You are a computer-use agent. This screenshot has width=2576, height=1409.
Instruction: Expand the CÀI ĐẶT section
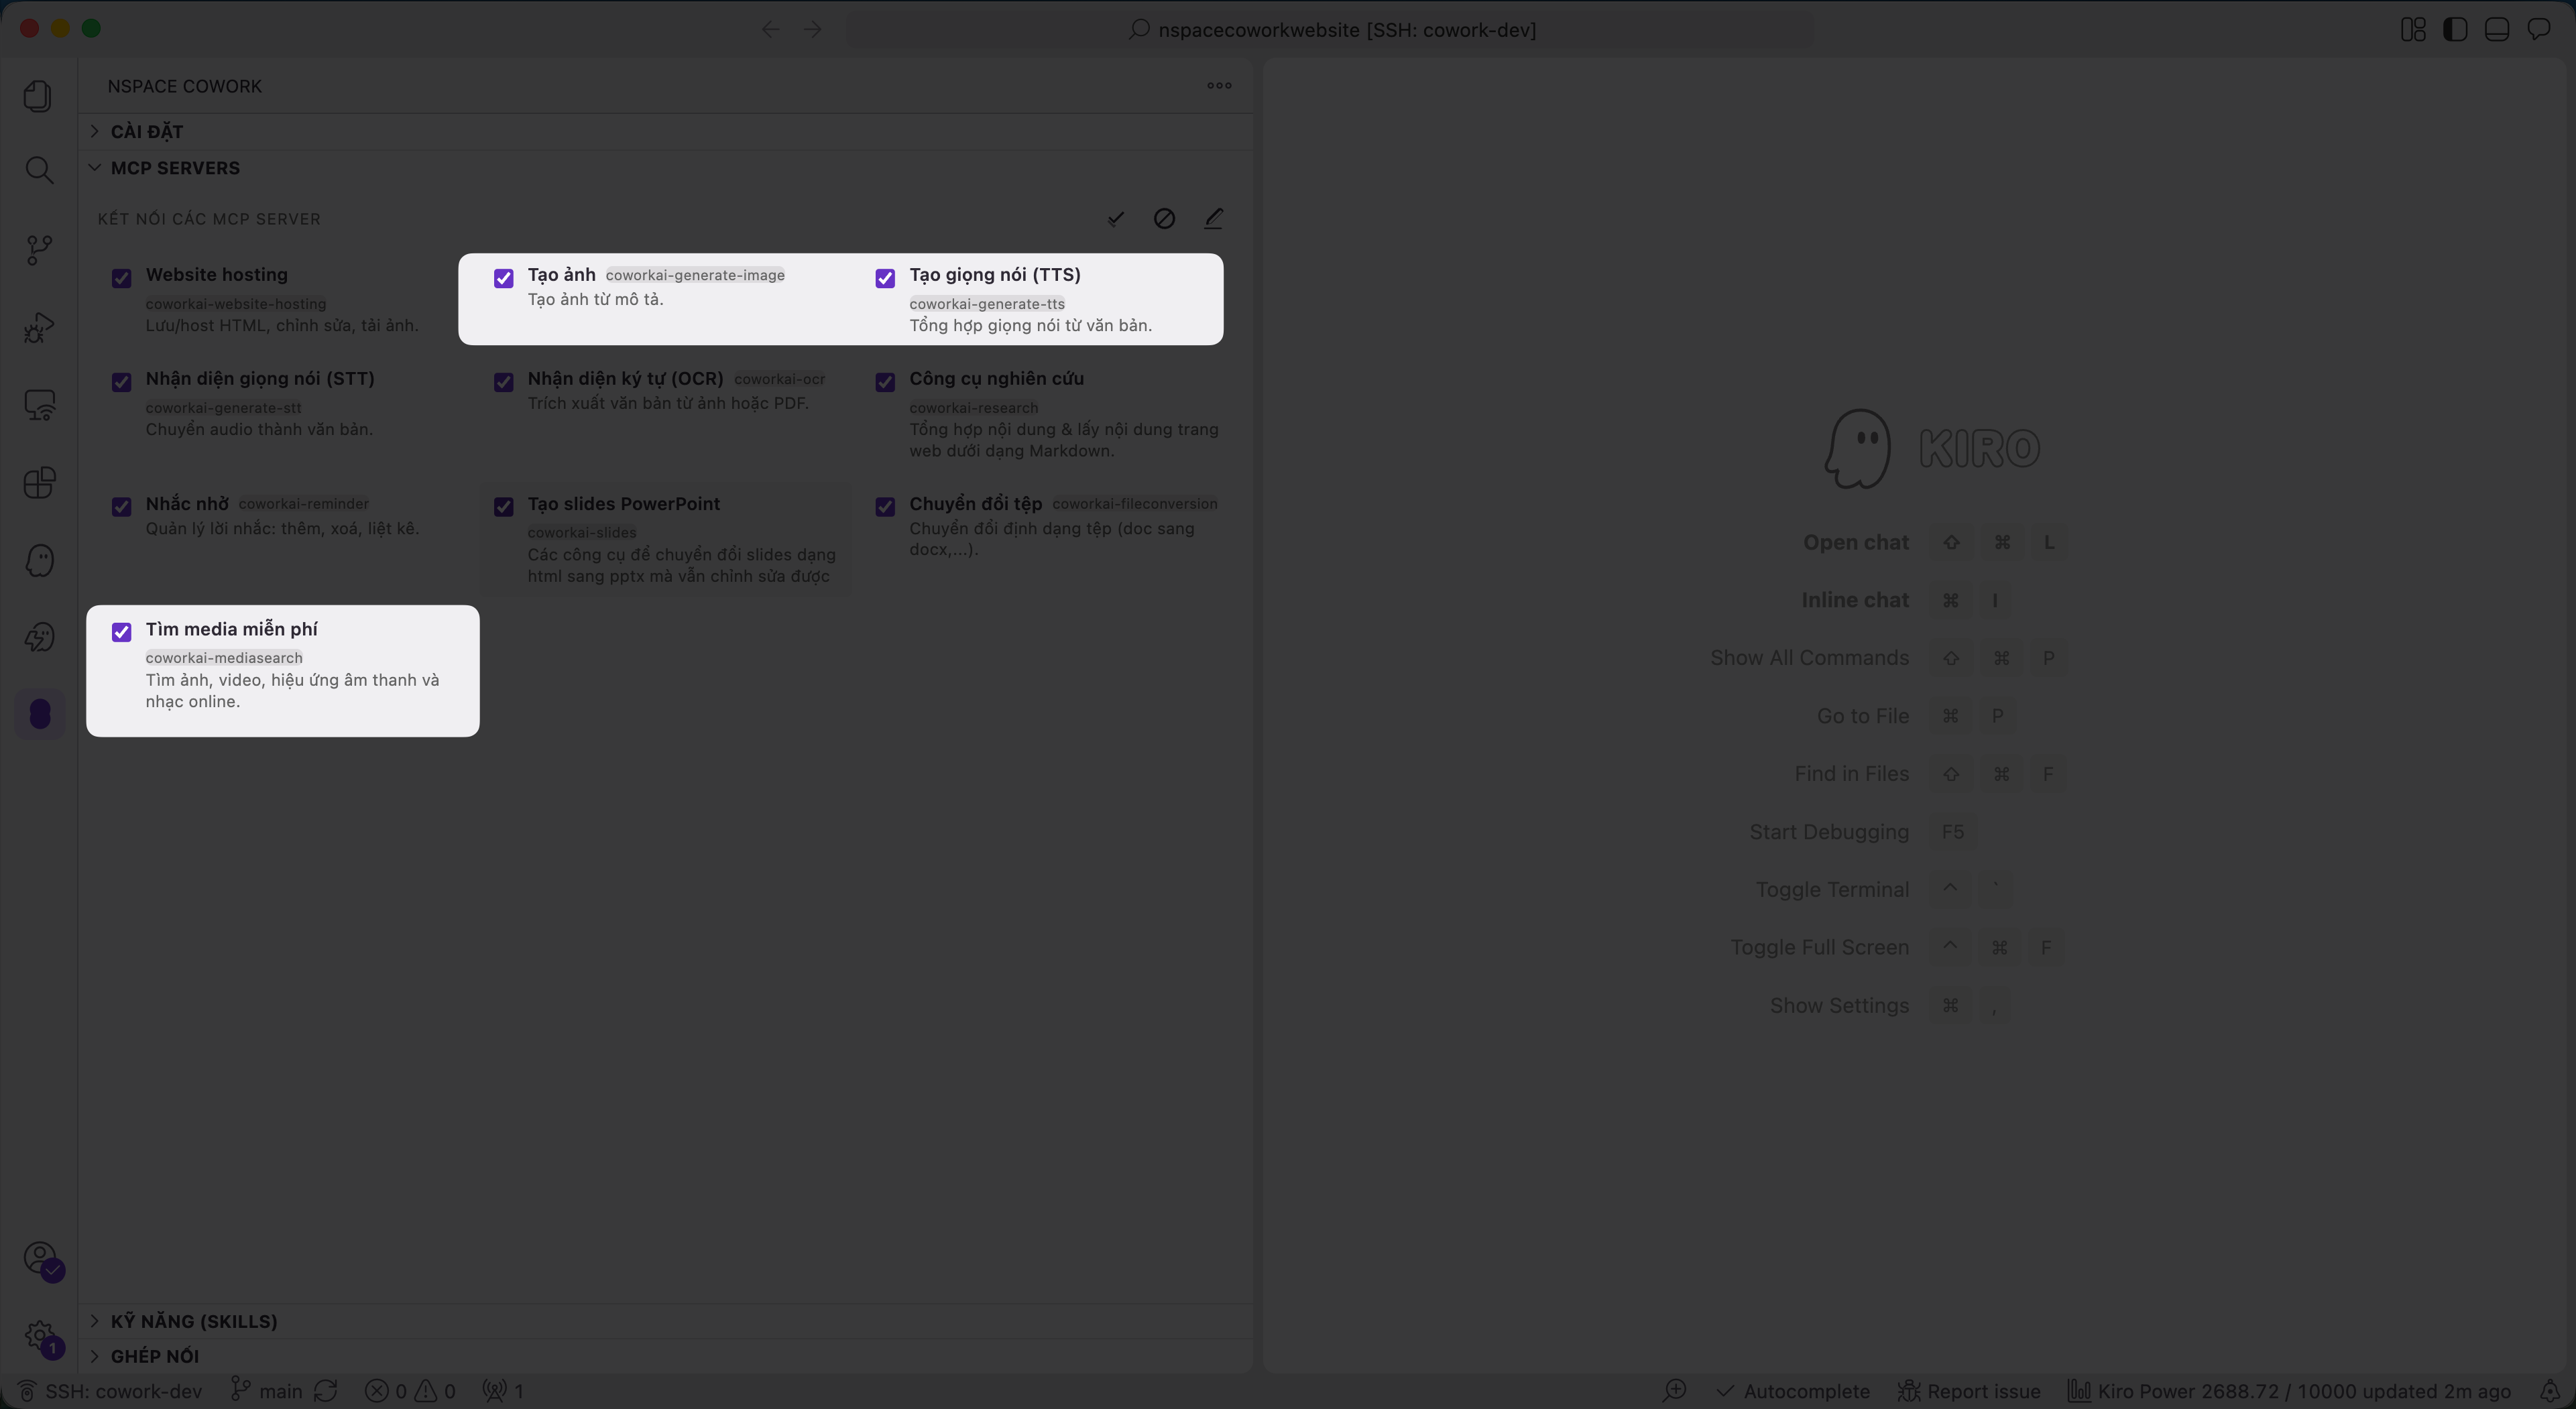146,131
